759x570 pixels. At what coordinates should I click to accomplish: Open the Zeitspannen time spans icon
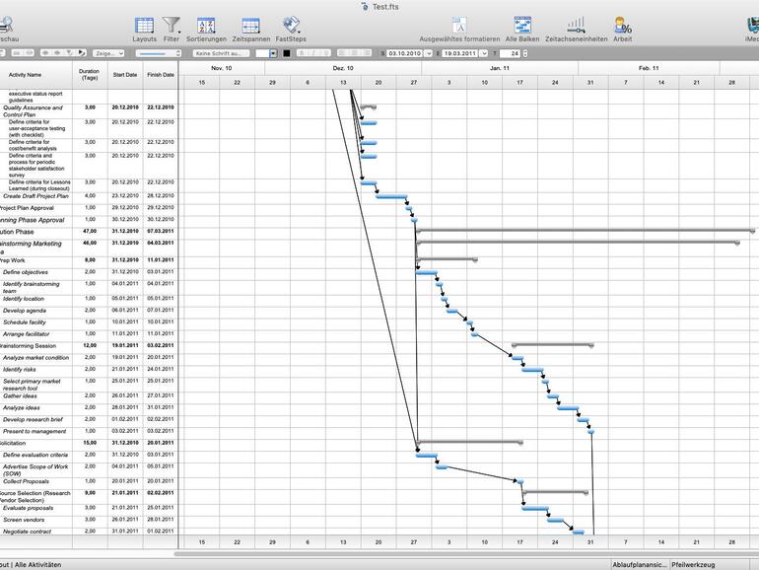(250, 26)
